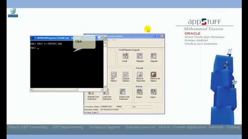Click the Install repository icon
This screenshot has width=248, height=139.
coord(125,56)
